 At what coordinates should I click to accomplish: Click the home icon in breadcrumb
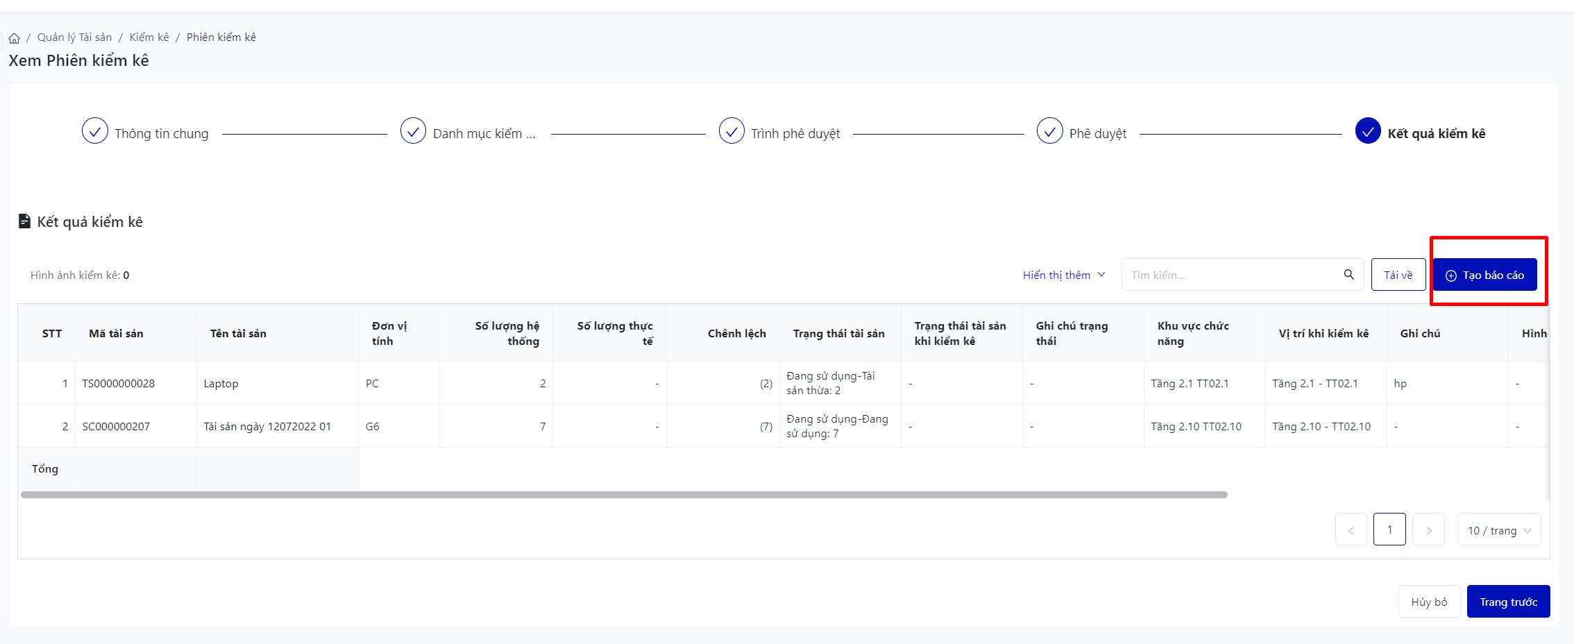point(14,38)
